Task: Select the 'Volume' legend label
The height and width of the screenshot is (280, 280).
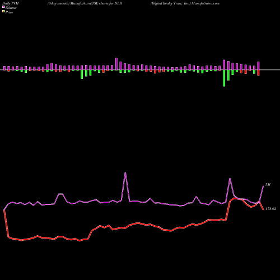Action: pyautogui.click(x=11, y=8)
